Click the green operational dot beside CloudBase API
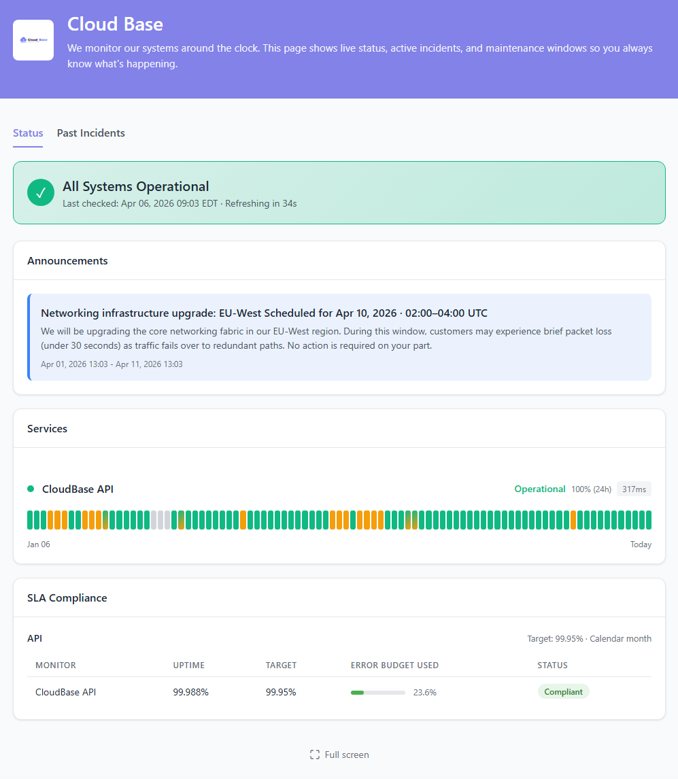Image resolution: width=678 pixels, height=779 pixels. [x=30, y=489]
